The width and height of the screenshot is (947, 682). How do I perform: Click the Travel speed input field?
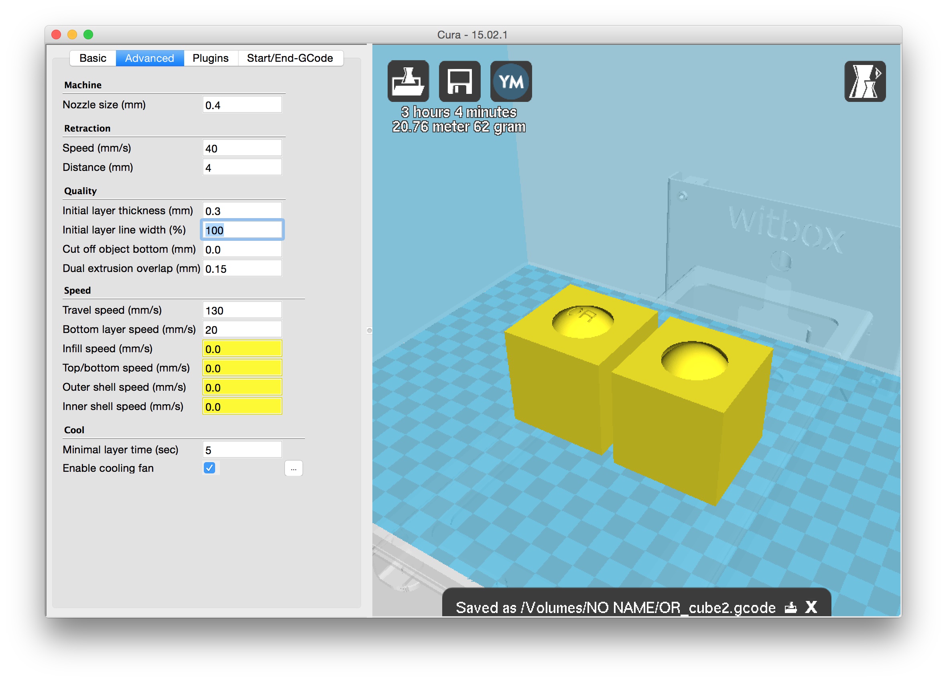(242, 310)
